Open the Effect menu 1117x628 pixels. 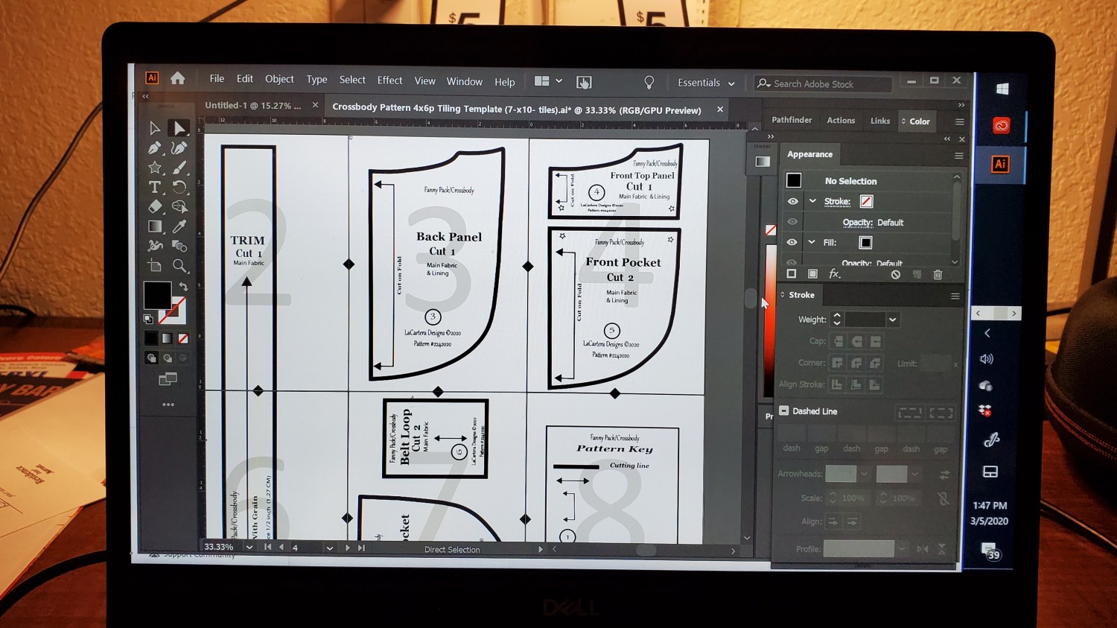pyautogui.click(x=389, y=80)
